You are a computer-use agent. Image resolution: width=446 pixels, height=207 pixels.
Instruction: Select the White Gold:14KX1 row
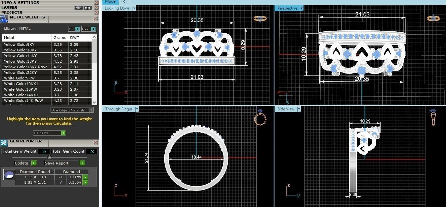(47, 95)
